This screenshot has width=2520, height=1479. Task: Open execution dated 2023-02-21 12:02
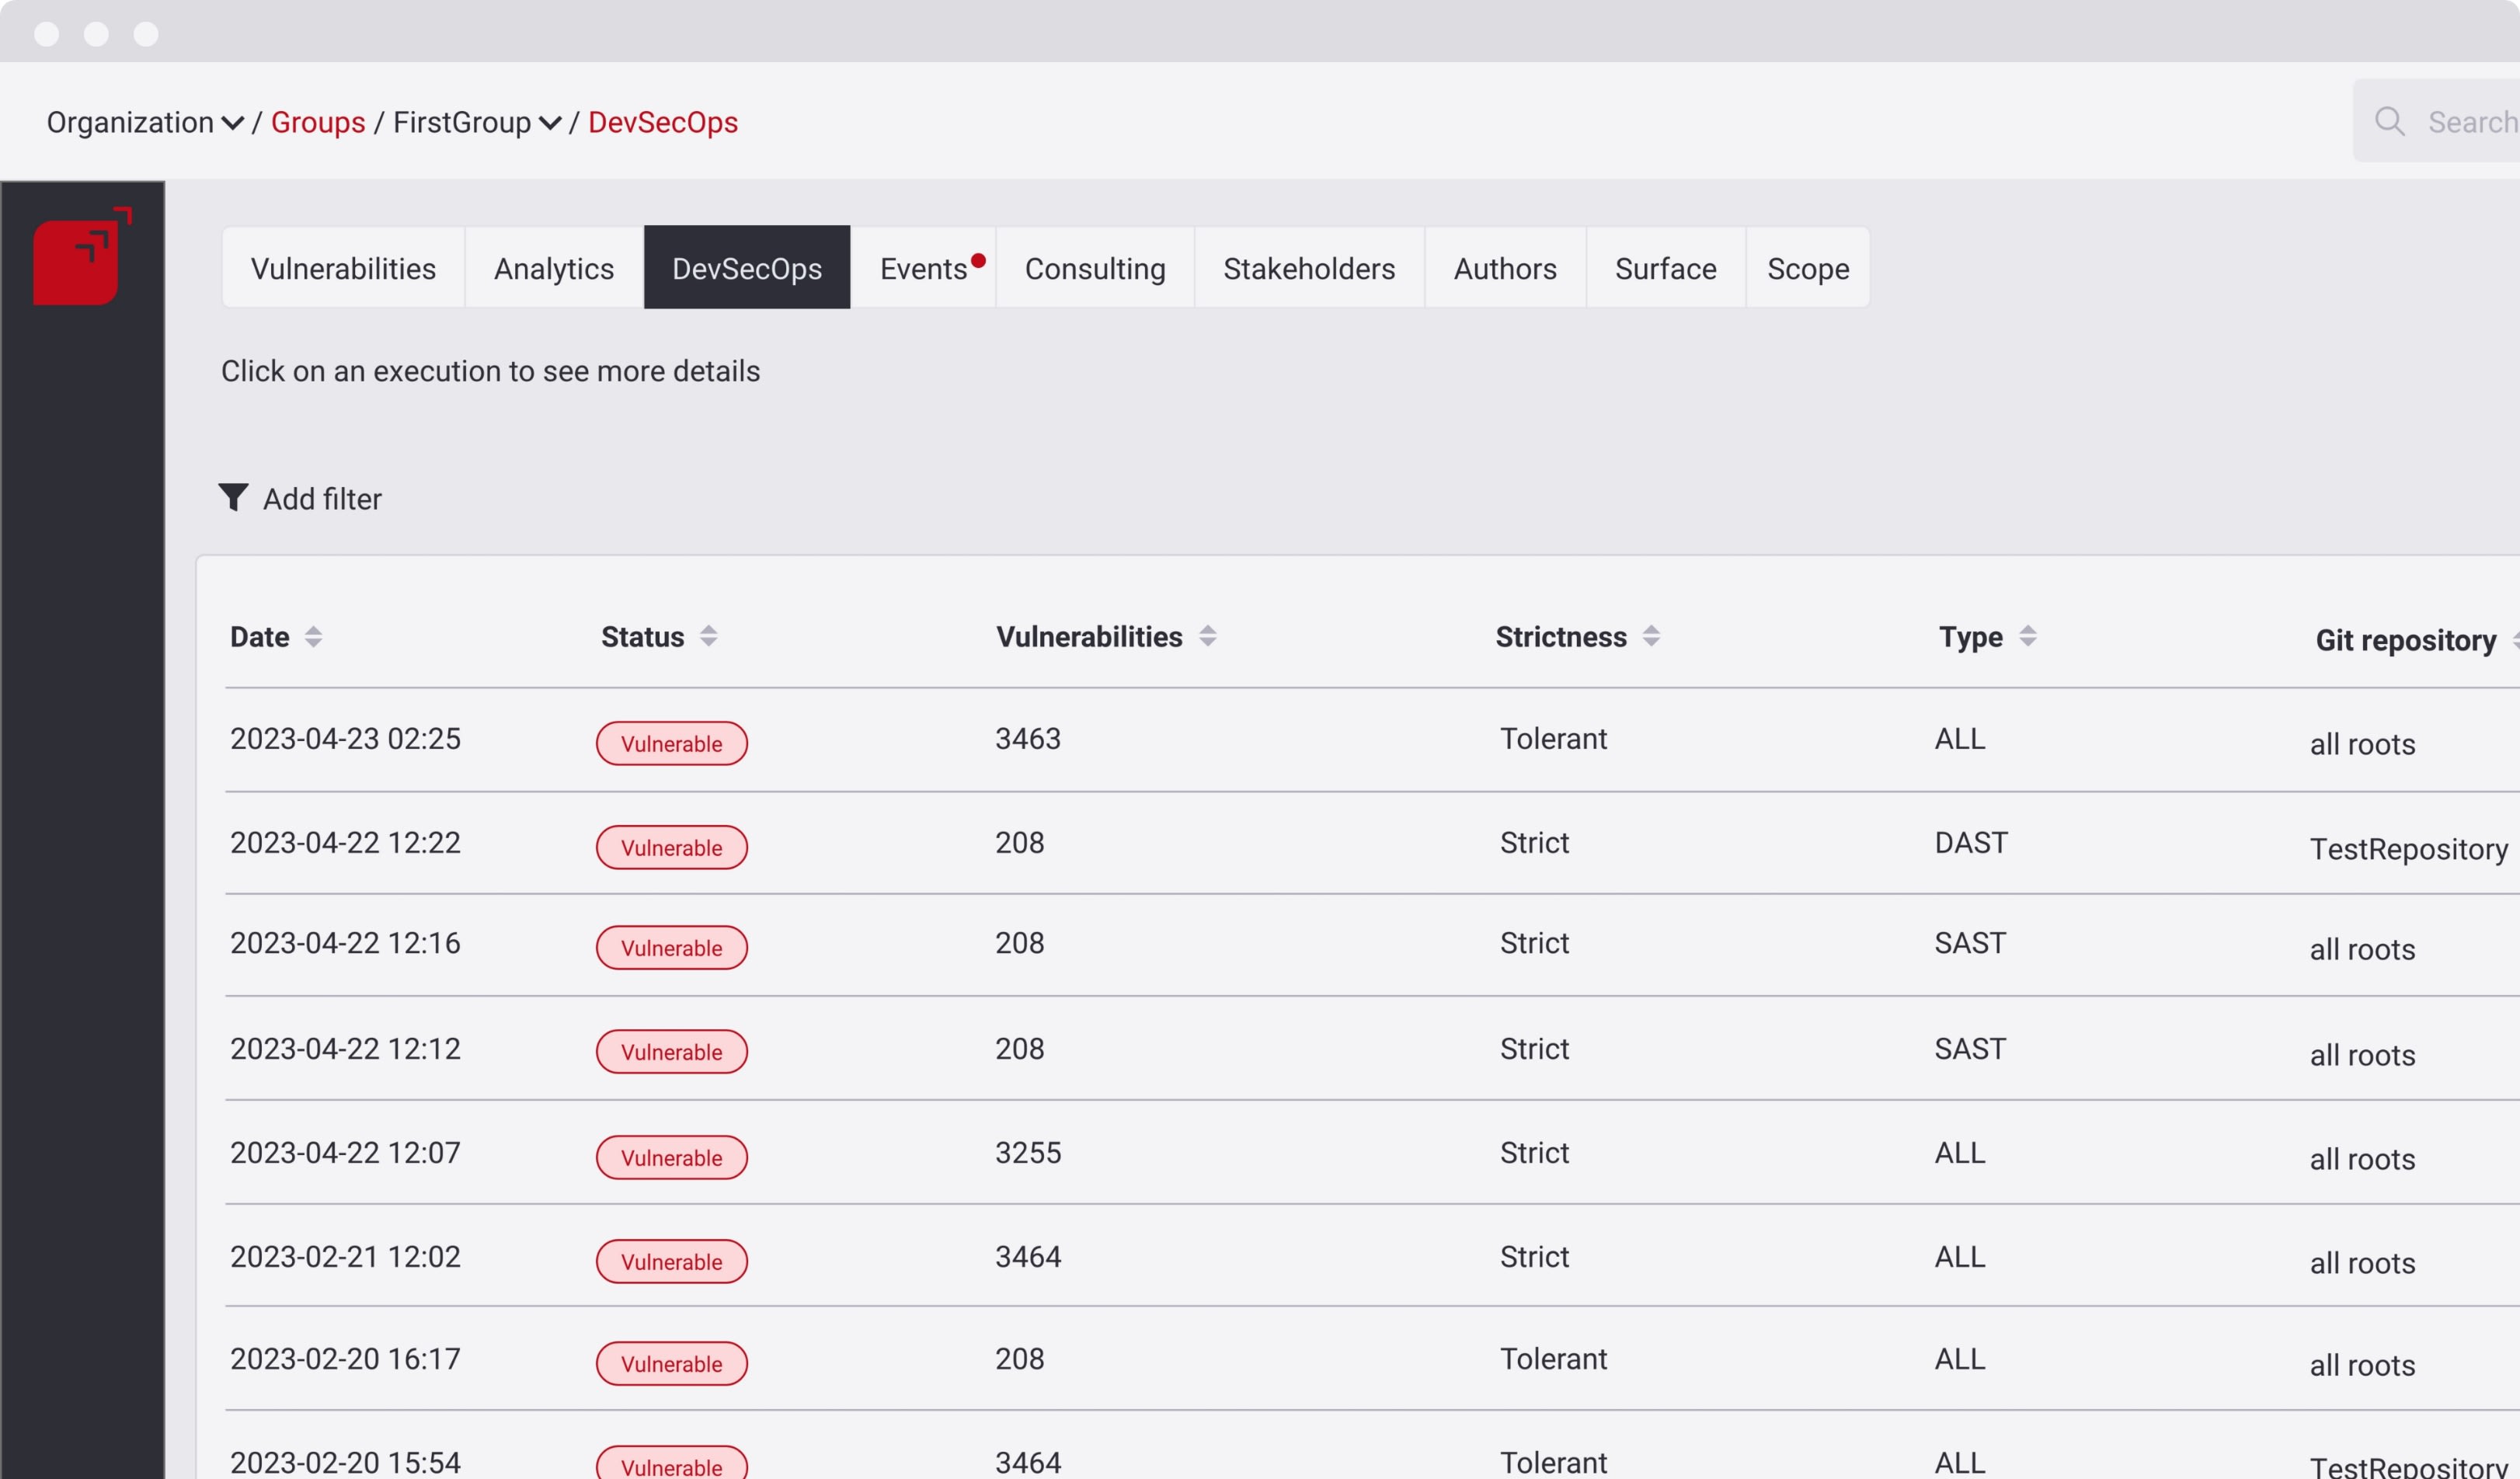click(x=1372, y=1256)
